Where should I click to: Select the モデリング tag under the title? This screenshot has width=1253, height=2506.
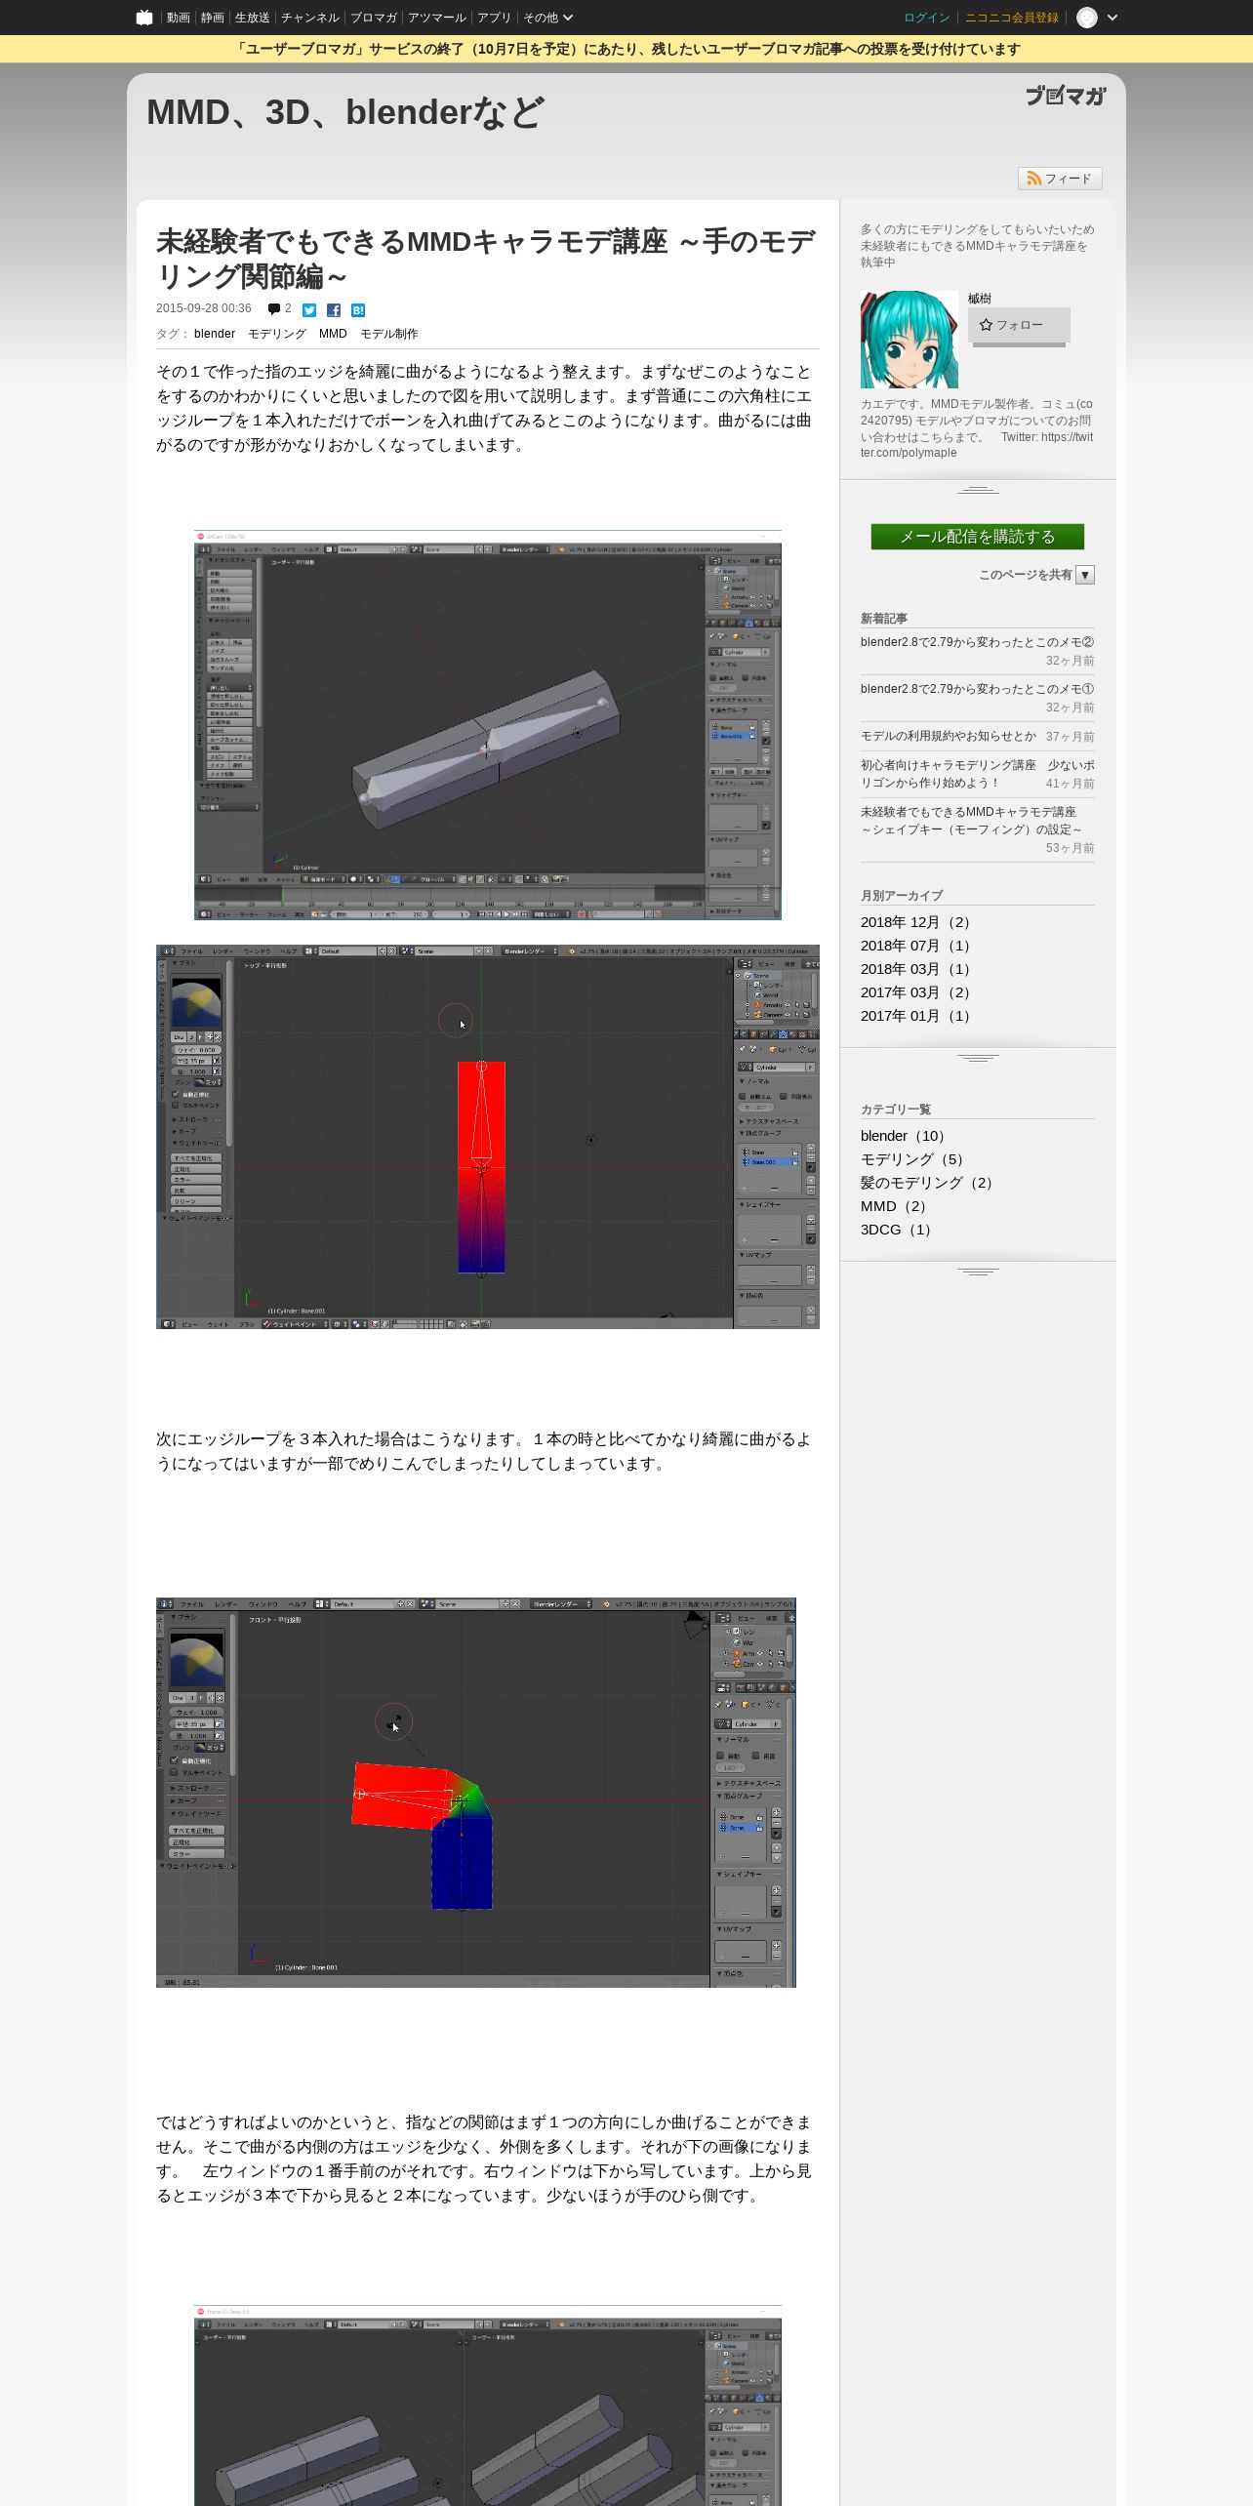[x=277, y=334]
